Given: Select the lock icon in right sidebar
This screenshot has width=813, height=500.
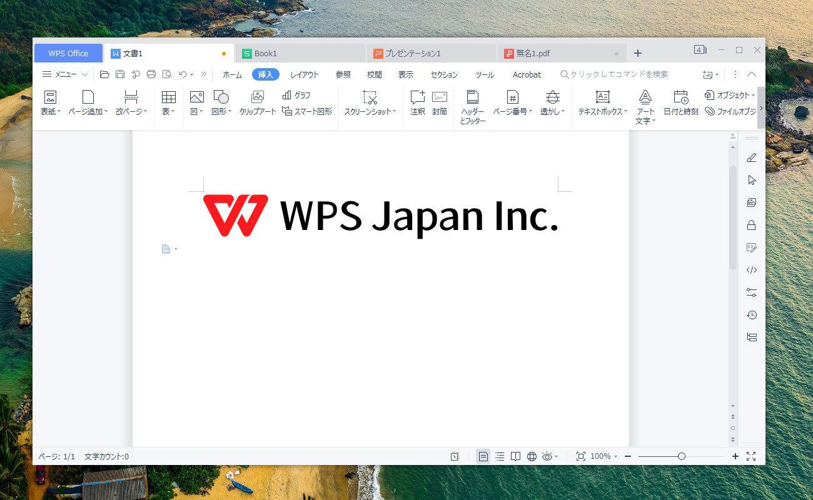Looking at the screenshot, I should pos(752,225).
